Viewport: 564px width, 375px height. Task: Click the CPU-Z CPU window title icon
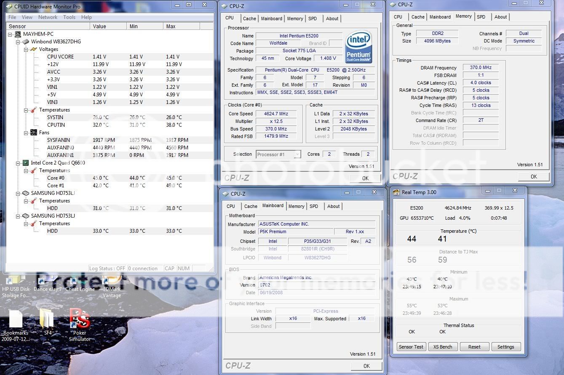224,6
